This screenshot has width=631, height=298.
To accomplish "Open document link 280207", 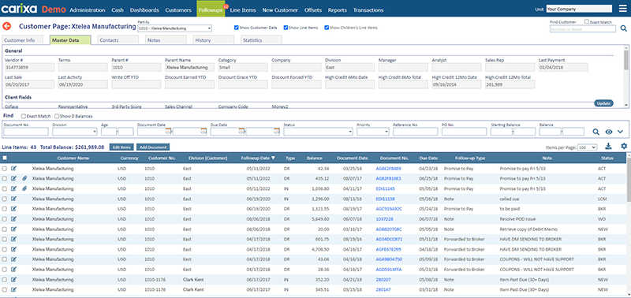I will [x=383, y=279].
